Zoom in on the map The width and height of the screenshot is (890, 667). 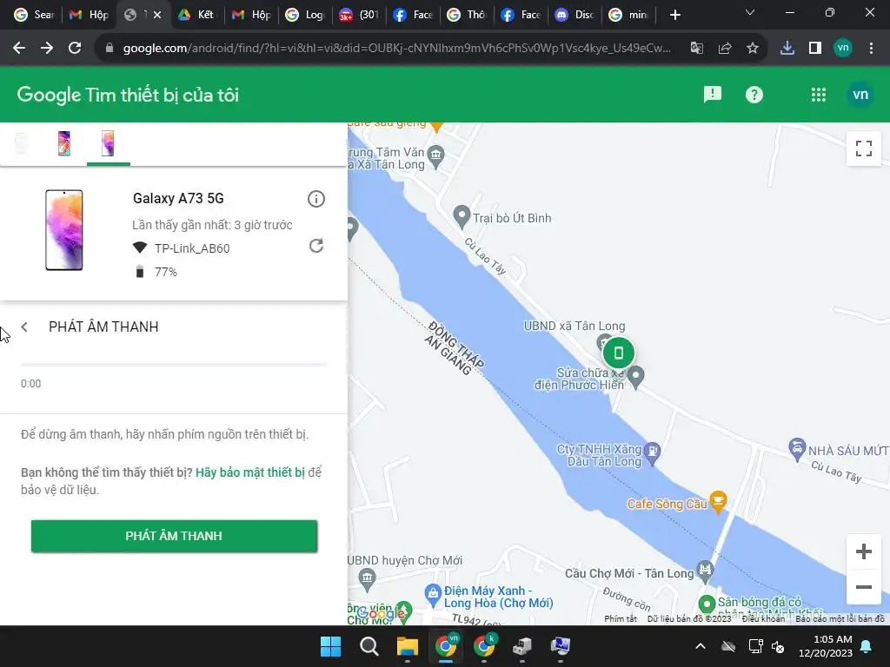point(863,551)
